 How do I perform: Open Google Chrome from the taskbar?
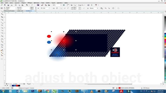(x=47, y=91)
